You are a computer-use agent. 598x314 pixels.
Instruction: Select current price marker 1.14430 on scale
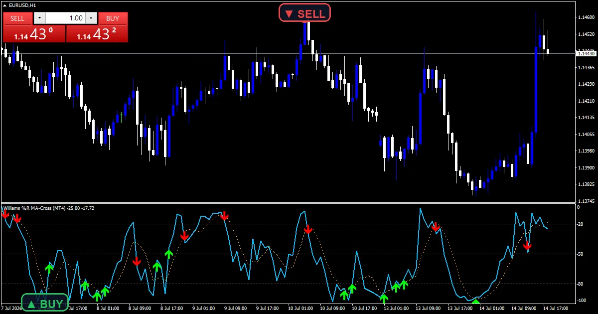click(586, 53)
